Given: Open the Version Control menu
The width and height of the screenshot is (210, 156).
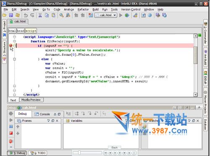Looking at the screenshot, I should coord(131,10).
